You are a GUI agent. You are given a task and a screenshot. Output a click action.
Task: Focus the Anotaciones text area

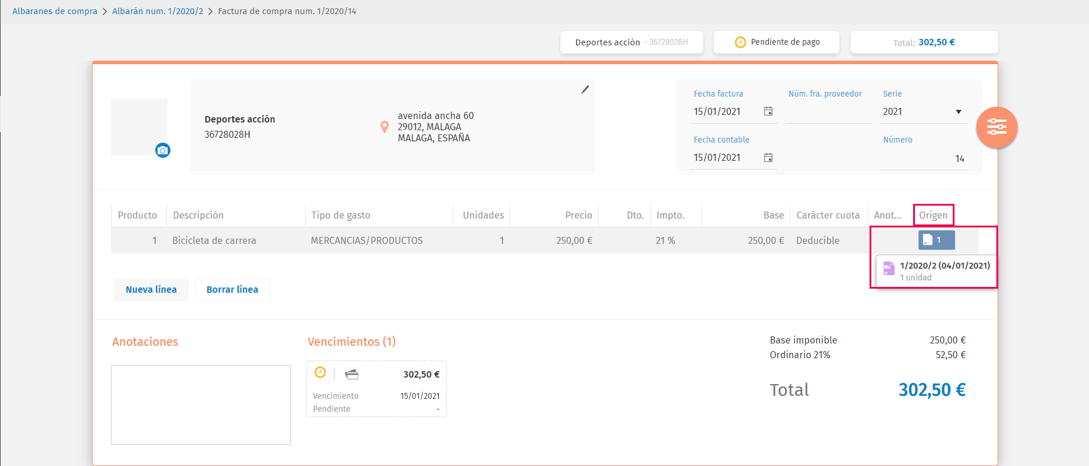tap(201, 405)
